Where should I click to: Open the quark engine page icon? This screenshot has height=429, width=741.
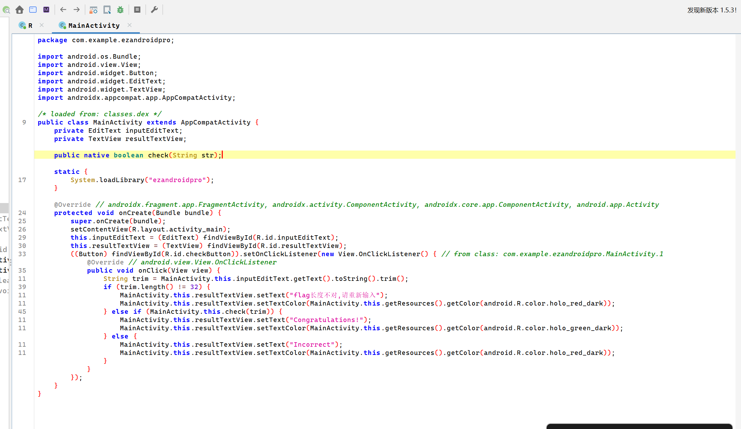click(x=107, y=10)
